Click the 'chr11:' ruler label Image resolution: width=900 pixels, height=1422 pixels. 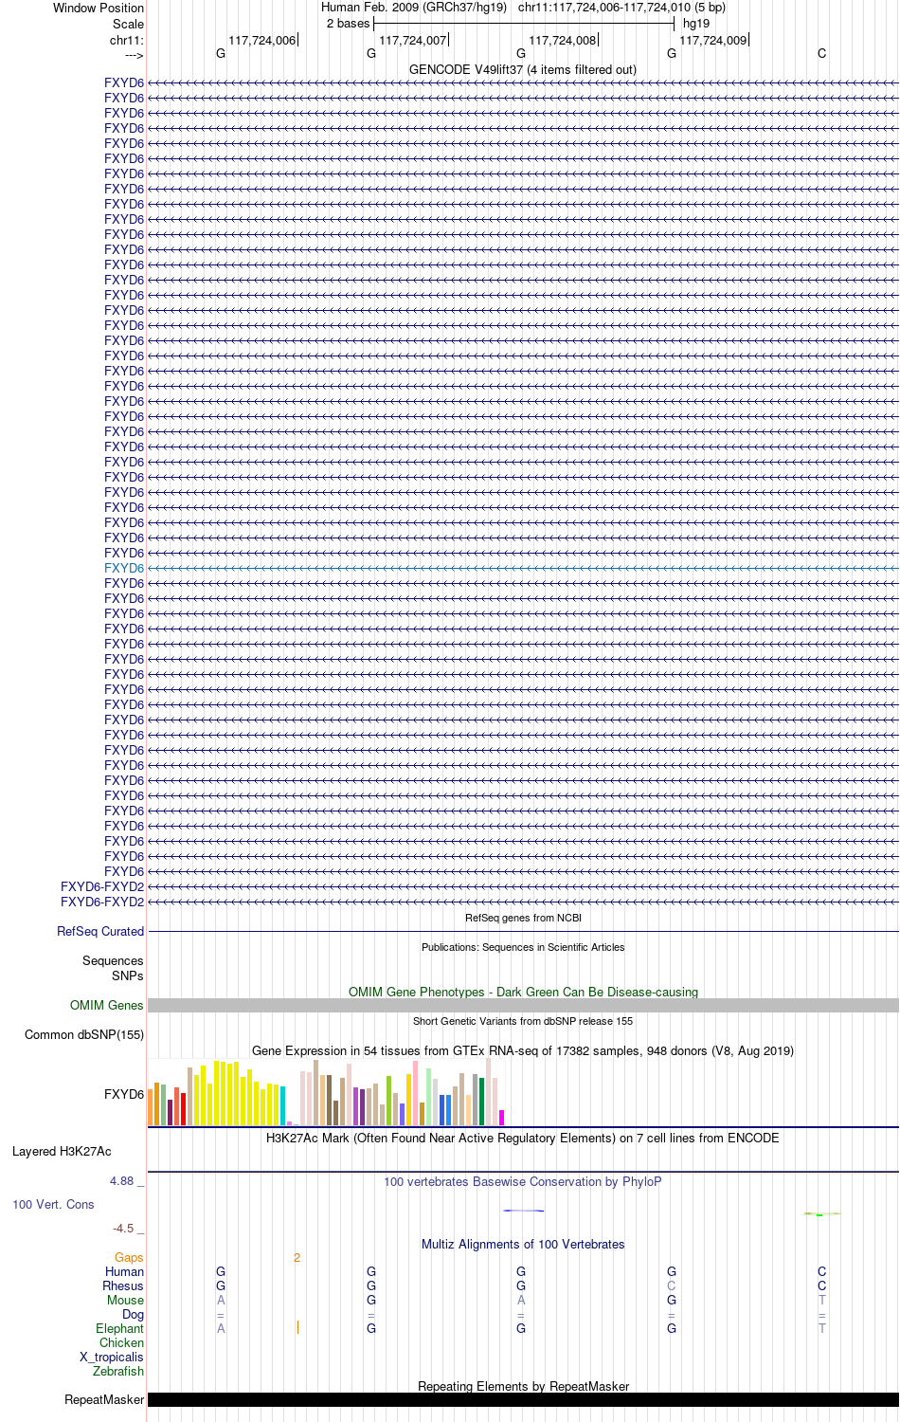[127, 40]
